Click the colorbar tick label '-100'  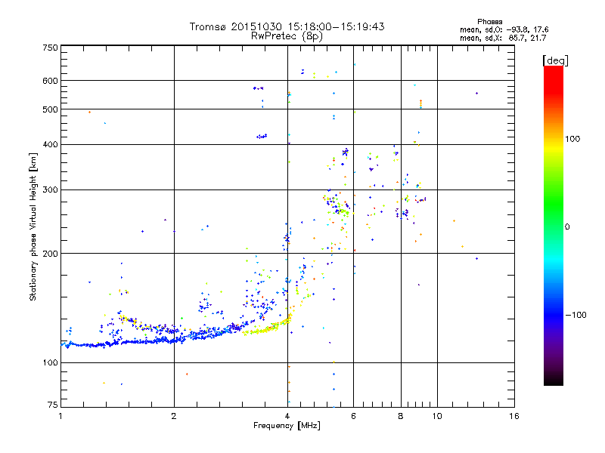[576, 315]
